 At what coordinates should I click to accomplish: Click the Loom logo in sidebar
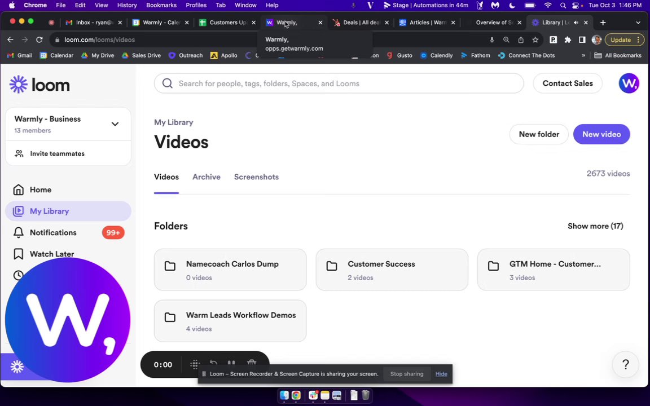click(40, 85)
